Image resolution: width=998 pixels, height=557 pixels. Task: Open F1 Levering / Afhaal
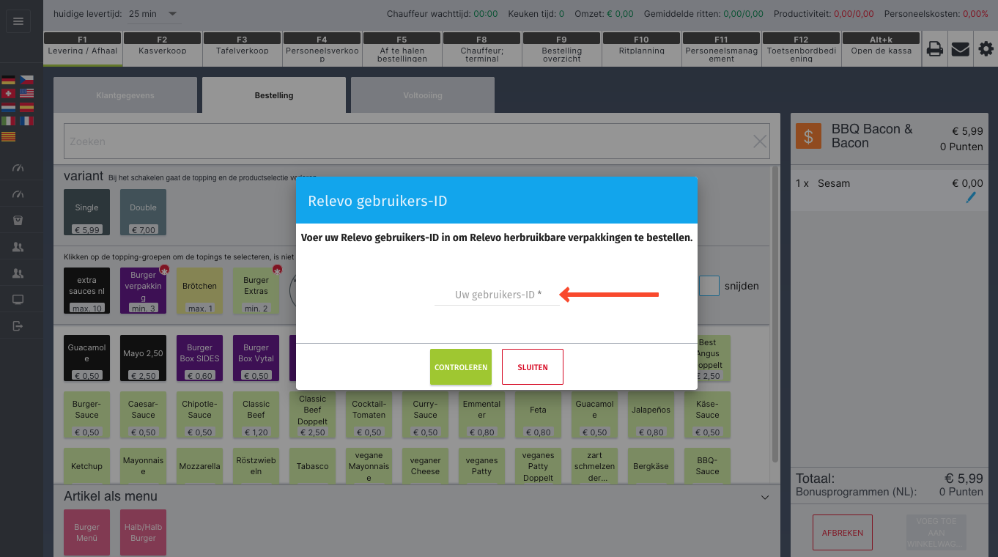[x=83, y=49]
